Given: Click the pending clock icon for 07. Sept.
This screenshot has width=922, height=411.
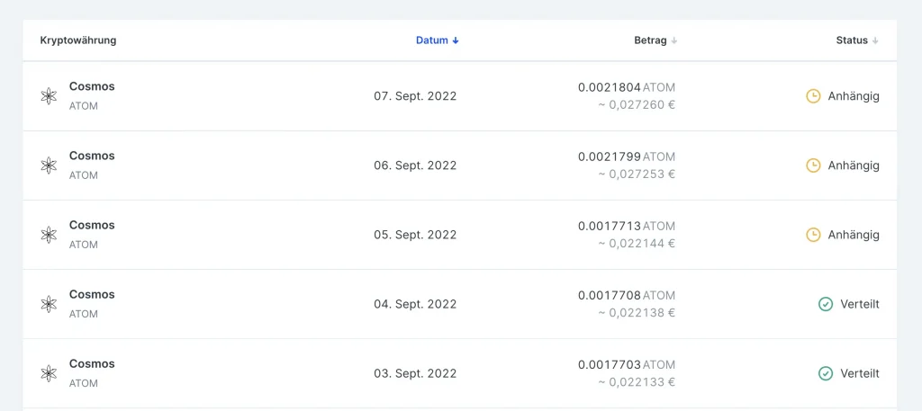Looking at the screenshot, I should pyautogui.click(x=813, y=96).
